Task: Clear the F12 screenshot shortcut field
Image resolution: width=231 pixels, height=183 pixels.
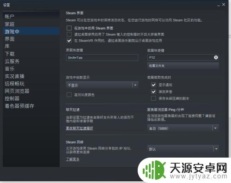Action: coord(216,57)
